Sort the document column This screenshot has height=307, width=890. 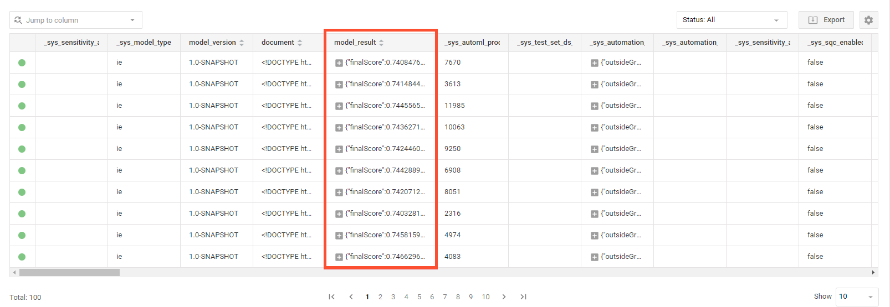[x=300, y=43]
